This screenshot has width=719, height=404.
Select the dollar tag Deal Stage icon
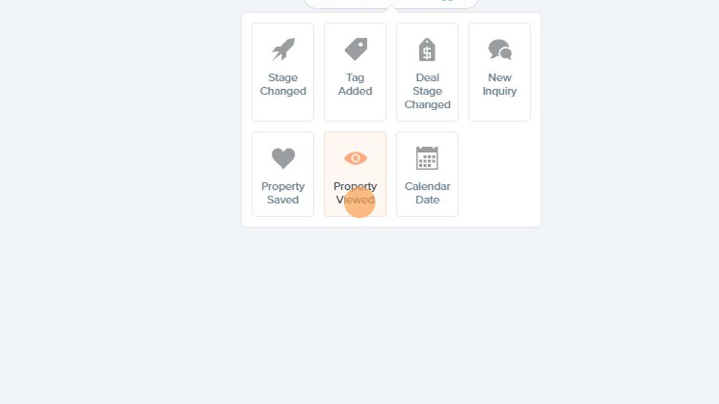(427, 49)
